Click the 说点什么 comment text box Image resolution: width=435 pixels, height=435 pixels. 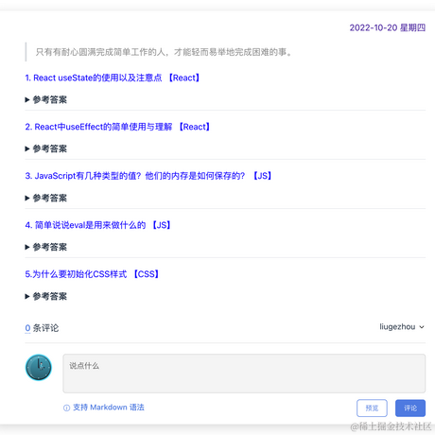(244, 374)
